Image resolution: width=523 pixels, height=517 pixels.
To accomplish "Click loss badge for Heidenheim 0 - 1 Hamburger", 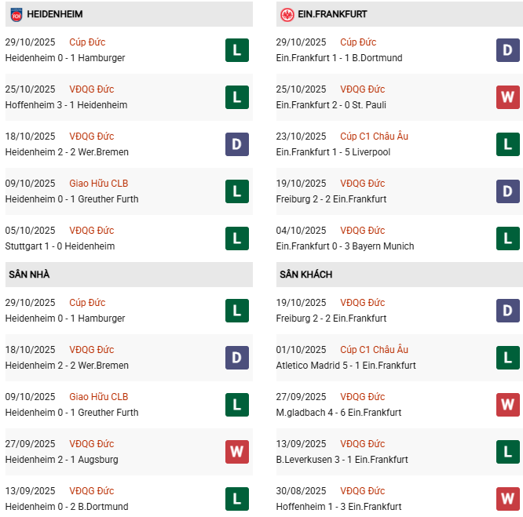I will coord(236,50).
